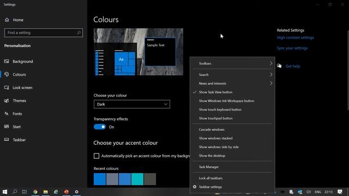
Task: Open taskbar search magnifier
Action: pos(15,192)
